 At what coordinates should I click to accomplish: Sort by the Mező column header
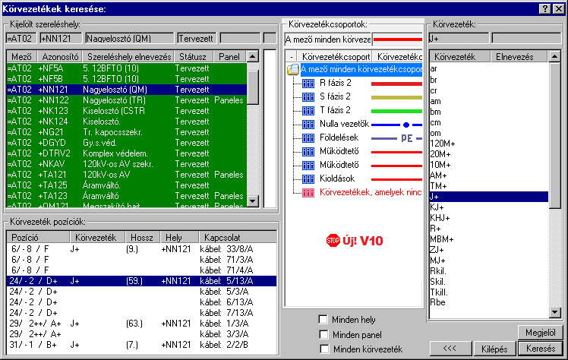pyautogui.click(x=22, y=57)
